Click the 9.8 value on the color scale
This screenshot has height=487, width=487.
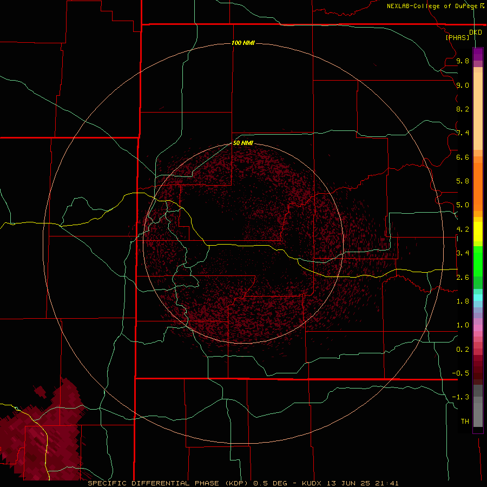(x=463, y=61)
